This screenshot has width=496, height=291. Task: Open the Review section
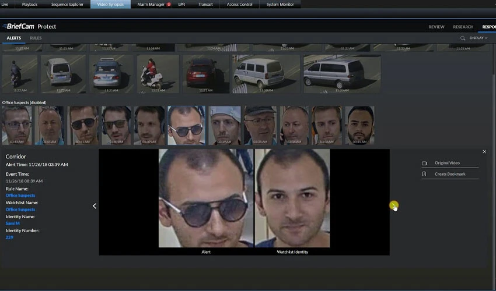(x=436, y=27)
